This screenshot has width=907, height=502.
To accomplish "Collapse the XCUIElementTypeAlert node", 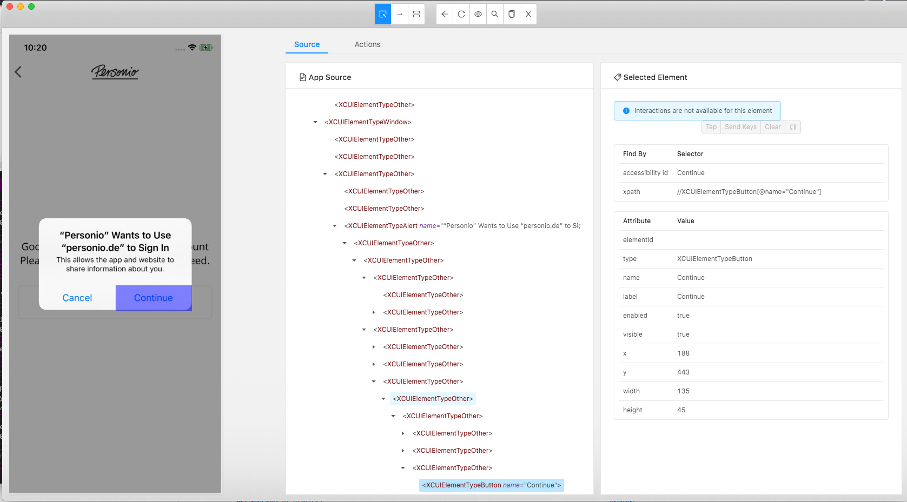I will click(334, 225).
